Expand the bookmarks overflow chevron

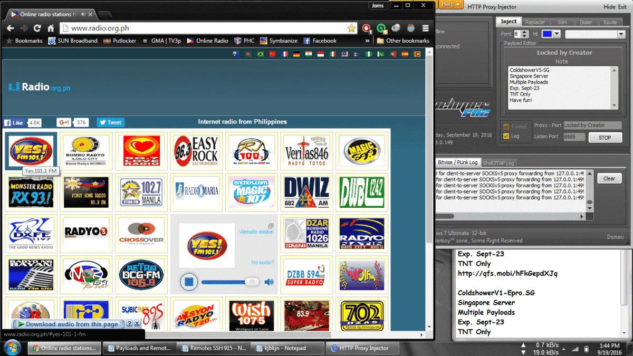tap(367, 41)
